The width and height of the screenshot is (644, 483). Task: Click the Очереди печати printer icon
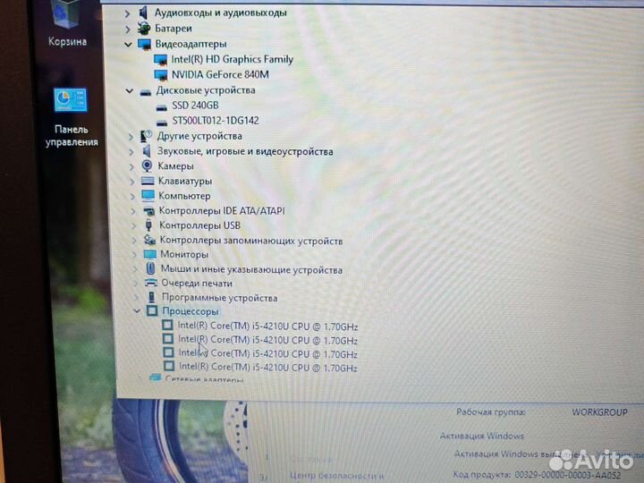(x=151, y=283)
